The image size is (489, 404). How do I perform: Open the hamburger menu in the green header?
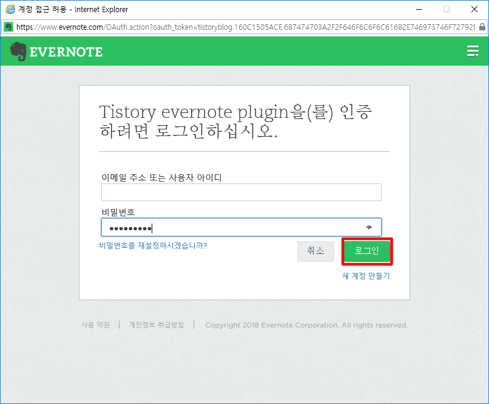473,51
